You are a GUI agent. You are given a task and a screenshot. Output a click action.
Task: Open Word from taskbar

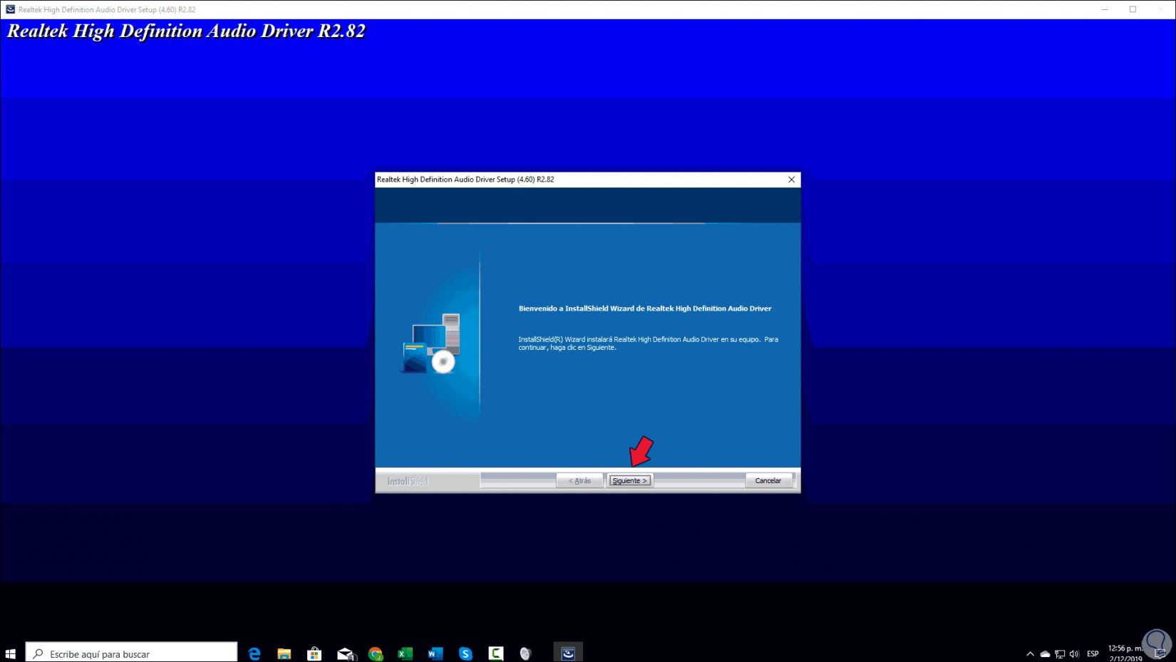[x=435, y=653]
